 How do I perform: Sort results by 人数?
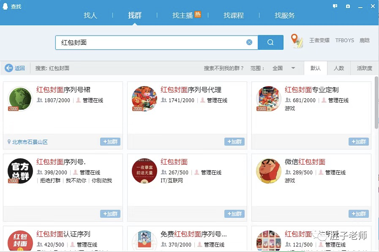[x=340, y=68]
